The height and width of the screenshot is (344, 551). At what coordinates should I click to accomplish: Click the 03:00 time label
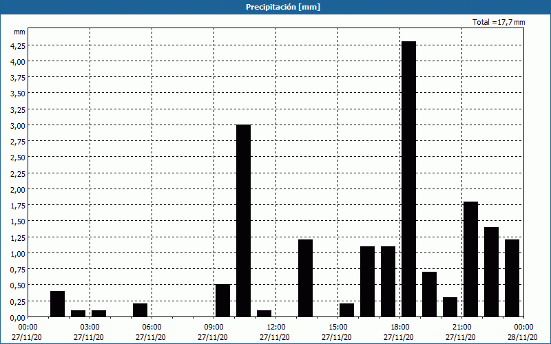[x=90, y=327]
